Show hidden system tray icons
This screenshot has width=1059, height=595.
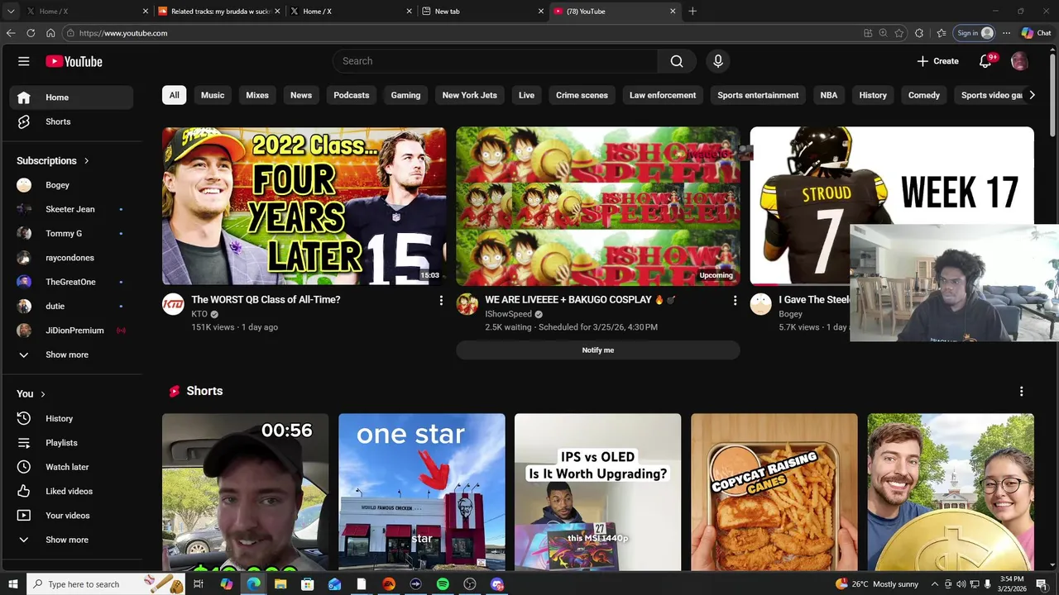[x=935, y=584]
